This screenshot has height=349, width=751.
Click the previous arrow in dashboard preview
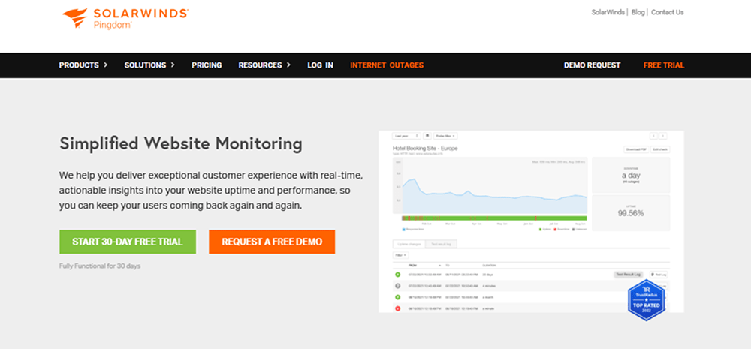(653, 136)
